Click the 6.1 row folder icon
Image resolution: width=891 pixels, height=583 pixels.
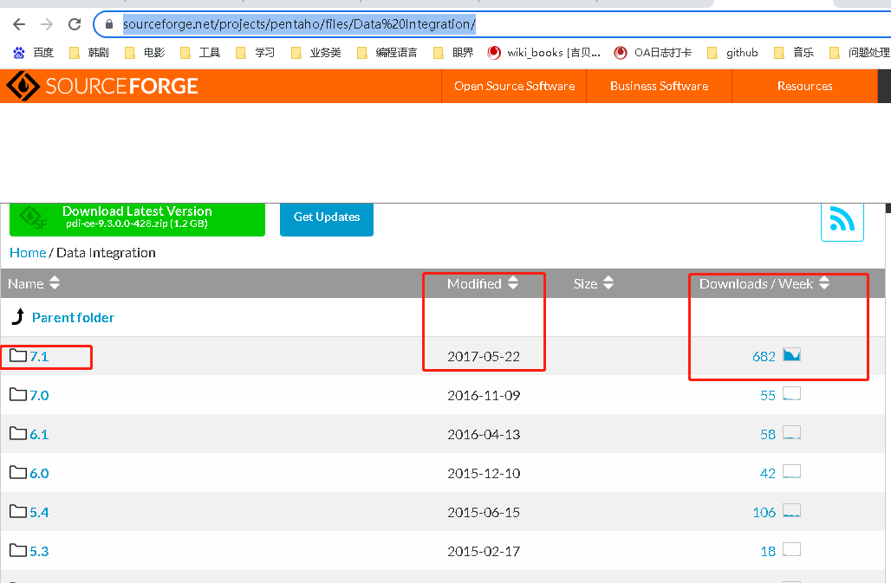coord(18,434)
